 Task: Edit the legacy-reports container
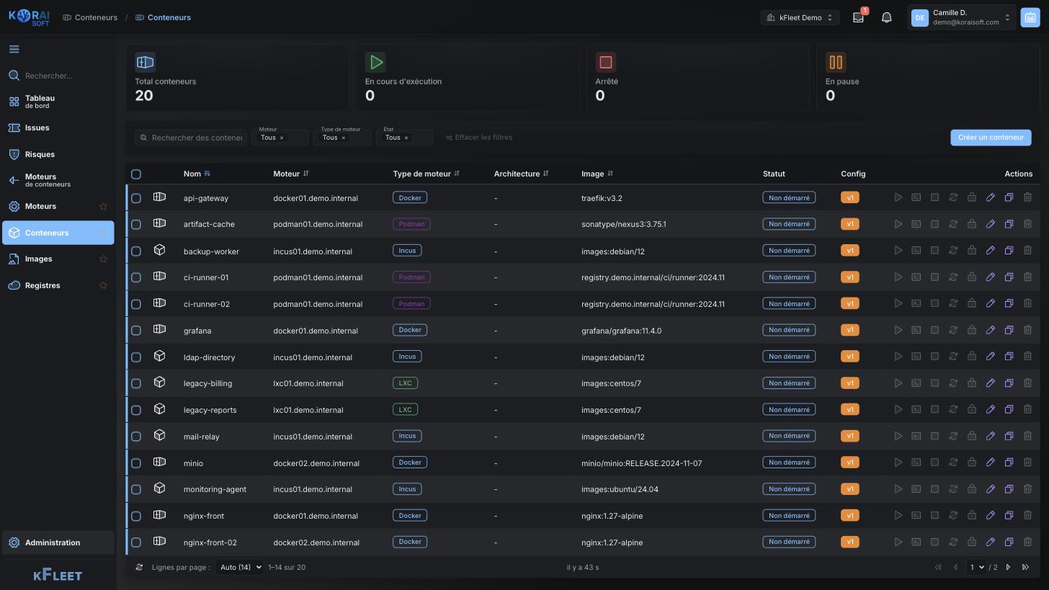pos(990,409)
